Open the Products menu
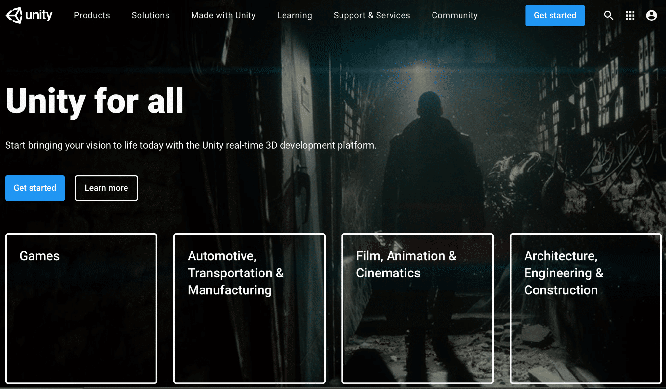Image resolution: width=666 pixels, height=389 pixels. pyautogui.click(x=92, y=15)
